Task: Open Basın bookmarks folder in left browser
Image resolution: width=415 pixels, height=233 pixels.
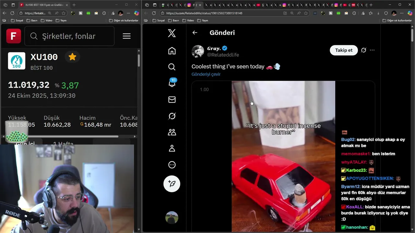Action: coord(32,20)
